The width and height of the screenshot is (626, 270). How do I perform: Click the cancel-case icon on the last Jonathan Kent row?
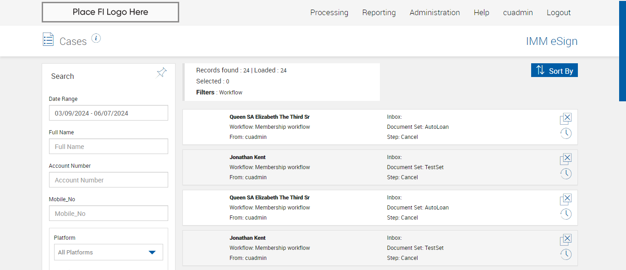[566, 239]
